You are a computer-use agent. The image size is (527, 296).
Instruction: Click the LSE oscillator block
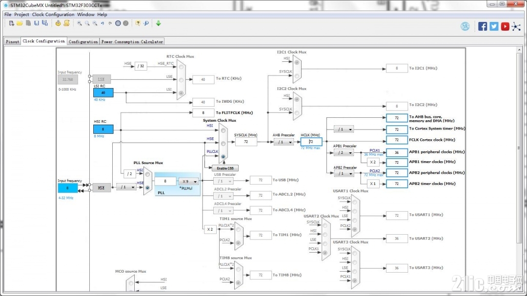(x=101, y=79)
